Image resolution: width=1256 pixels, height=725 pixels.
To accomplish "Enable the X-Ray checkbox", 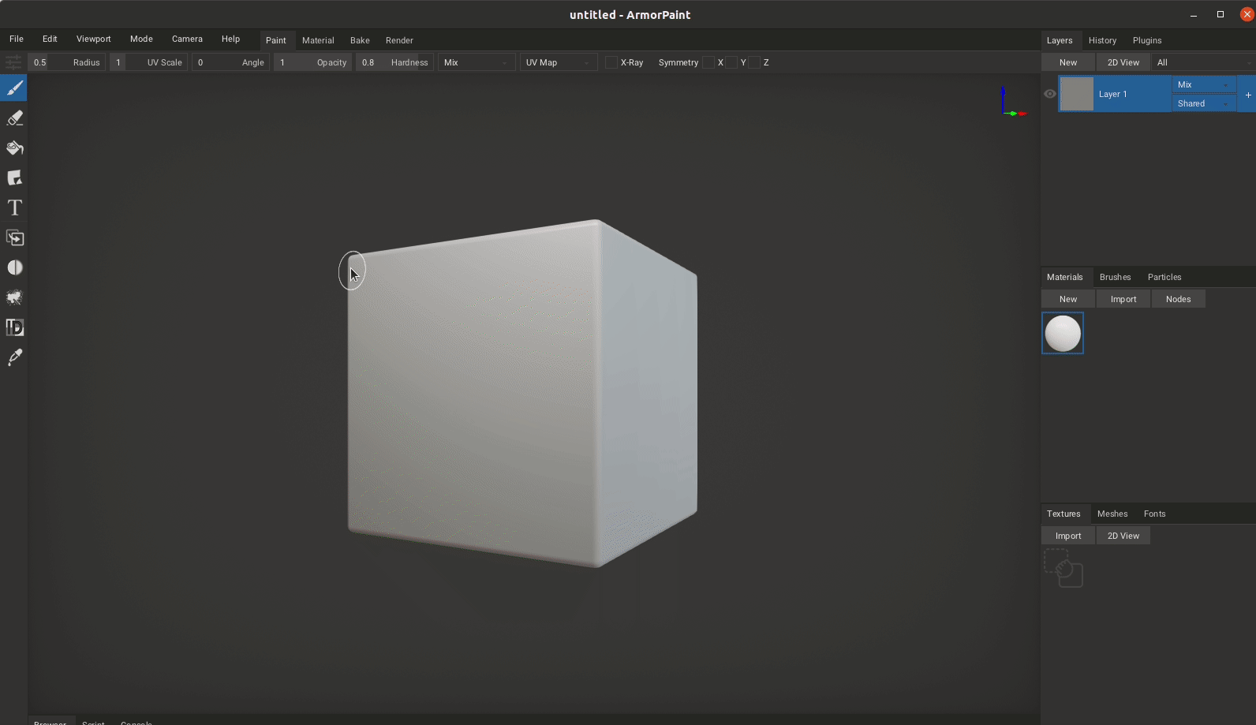I will click(611, 62).
